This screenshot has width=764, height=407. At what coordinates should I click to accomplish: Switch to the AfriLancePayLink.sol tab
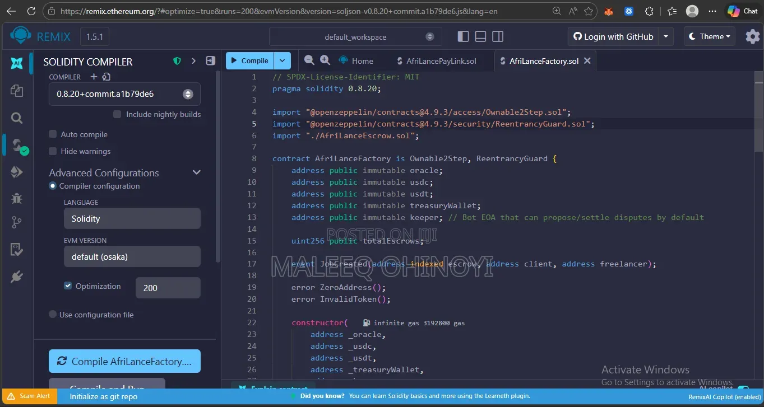click(x=436, y=61)
